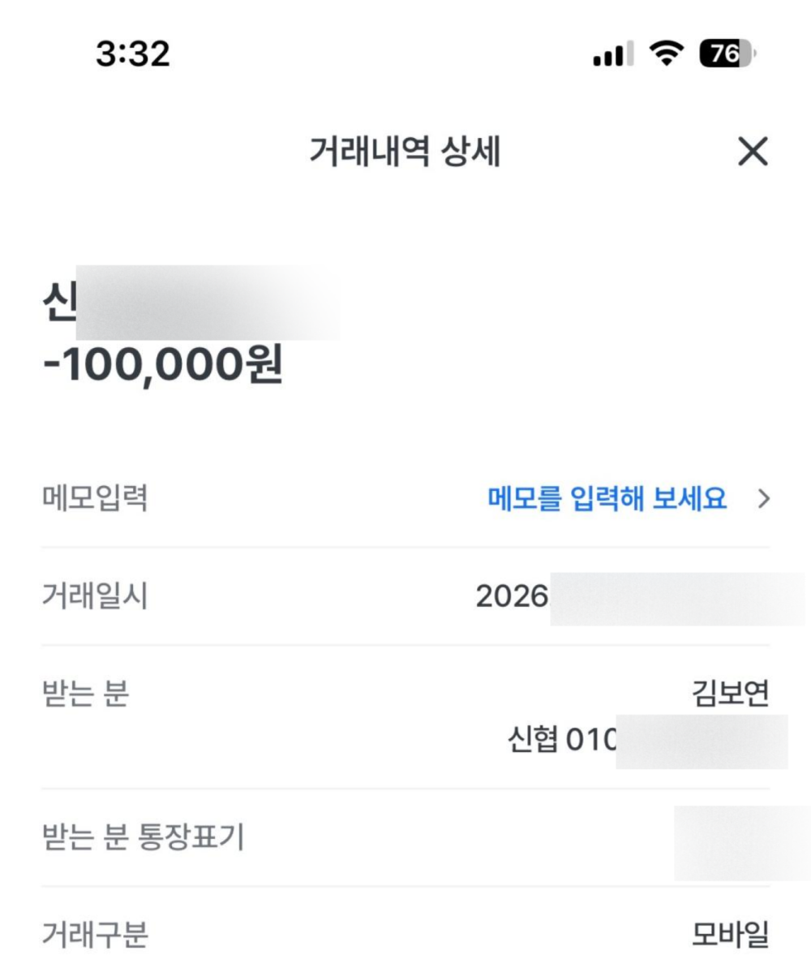Tap the '거래구분' row label
Screen dimensions: 811x972
pos(94,936)
